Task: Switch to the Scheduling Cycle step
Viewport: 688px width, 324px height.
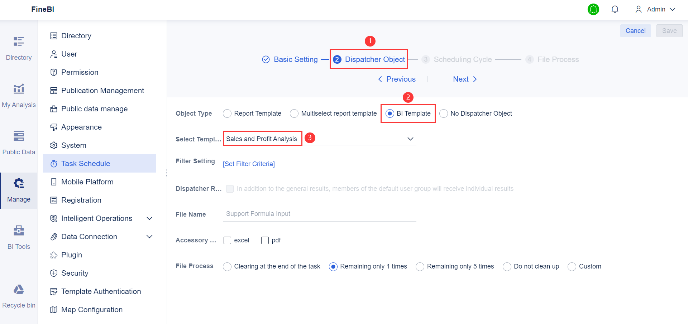Action: coord(462,59)
